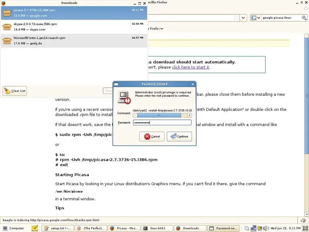Switch to [The Perfect... taskbar window
The image size is (309, 232).
(x=91, y=228)
